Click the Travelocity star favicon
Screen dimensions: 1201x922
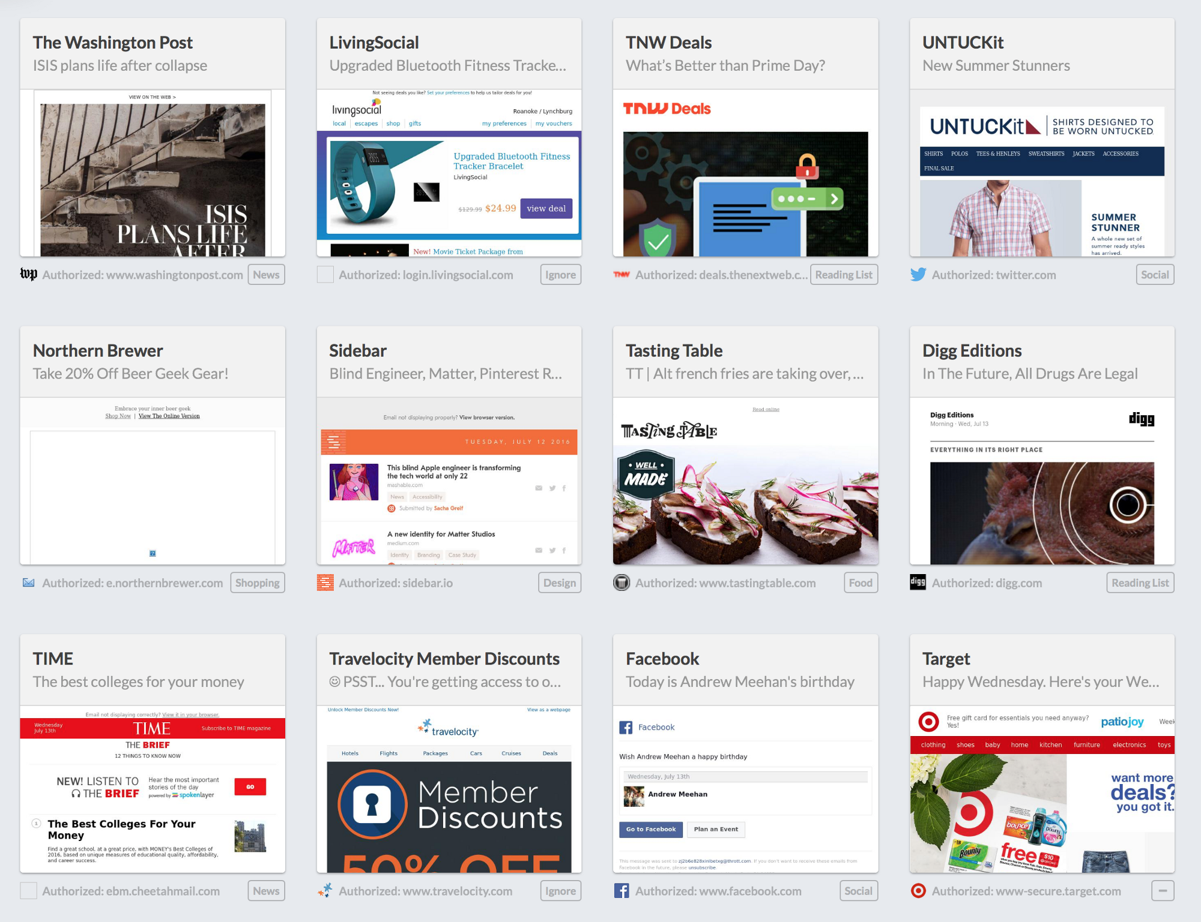pyautogui.click(x=325, y=890)
